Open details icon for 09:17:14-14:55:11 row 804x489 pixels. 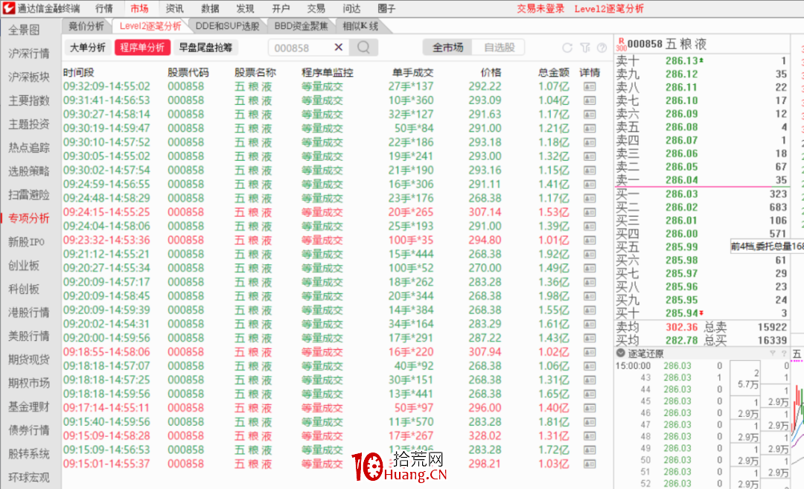pyautogui.click(x=590, y=408)
